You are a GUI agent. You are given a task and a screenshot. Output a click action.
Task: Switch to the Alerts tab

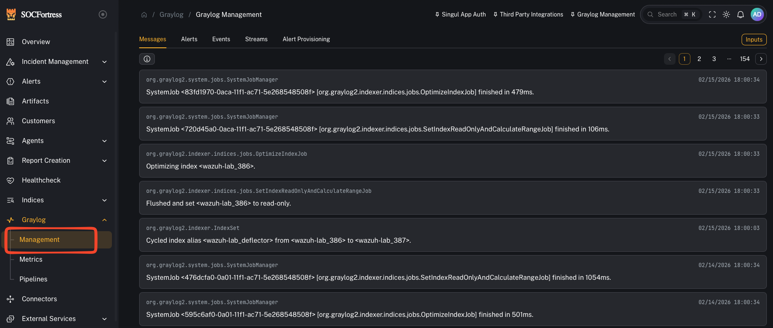point(189,39)
